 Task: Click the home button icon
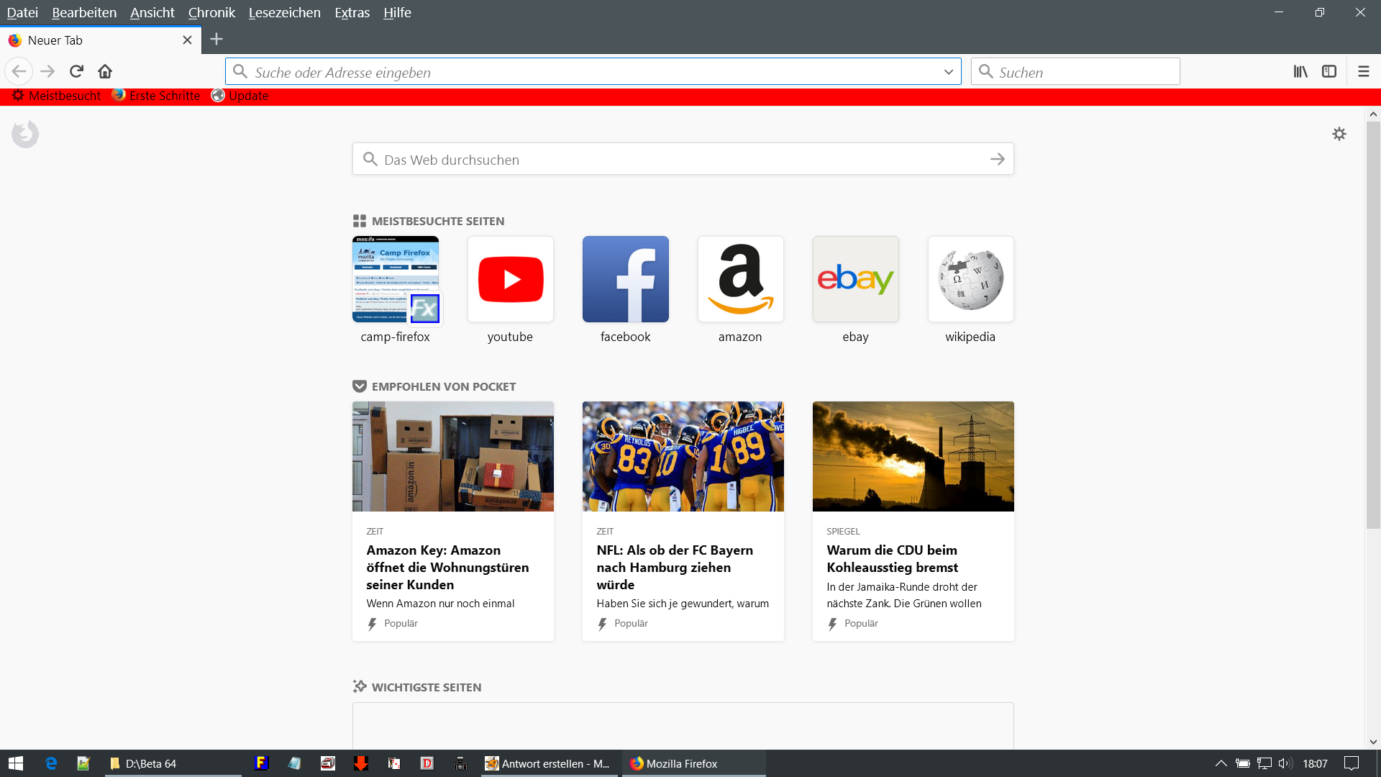point(105,71)
